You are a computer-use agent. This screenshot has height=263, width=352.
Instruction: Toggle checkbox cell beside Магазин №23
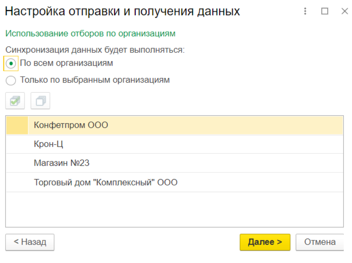pos(17,163)
